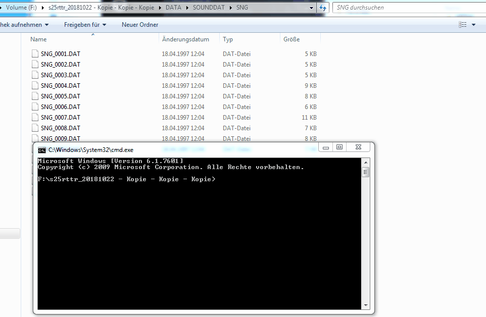Click the SNG_0008.DAT size 7 KB

311,128
